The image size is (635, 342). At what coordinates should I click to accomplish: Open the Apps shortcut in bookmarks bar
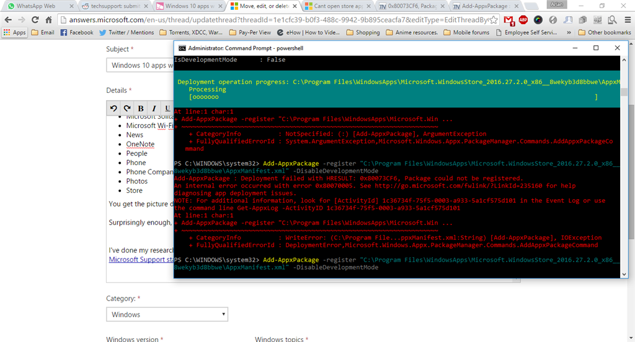coord(15,32)
